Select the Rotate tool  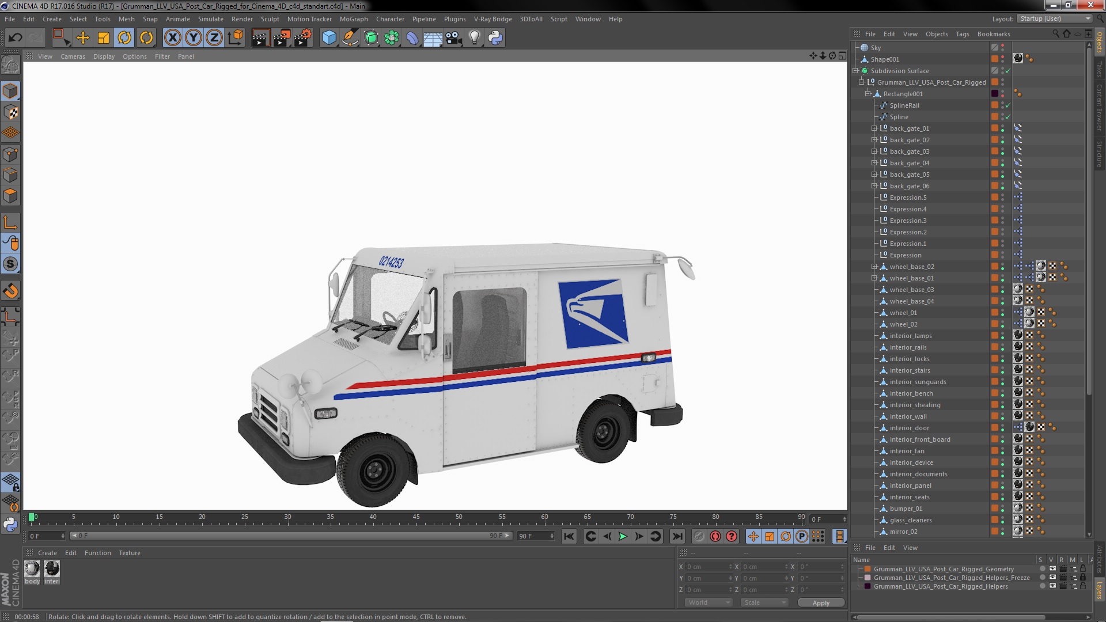124,38
